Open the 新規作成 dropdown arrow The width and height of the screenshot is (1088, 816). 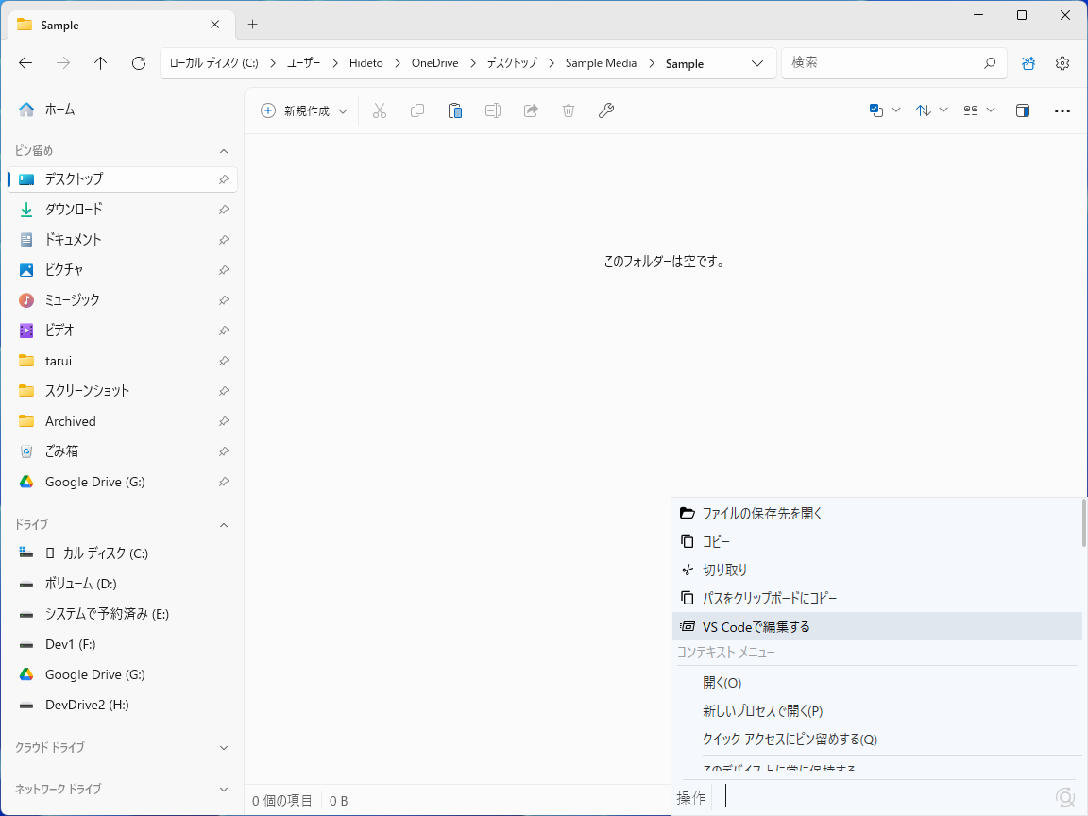click(x=344, y=110)
